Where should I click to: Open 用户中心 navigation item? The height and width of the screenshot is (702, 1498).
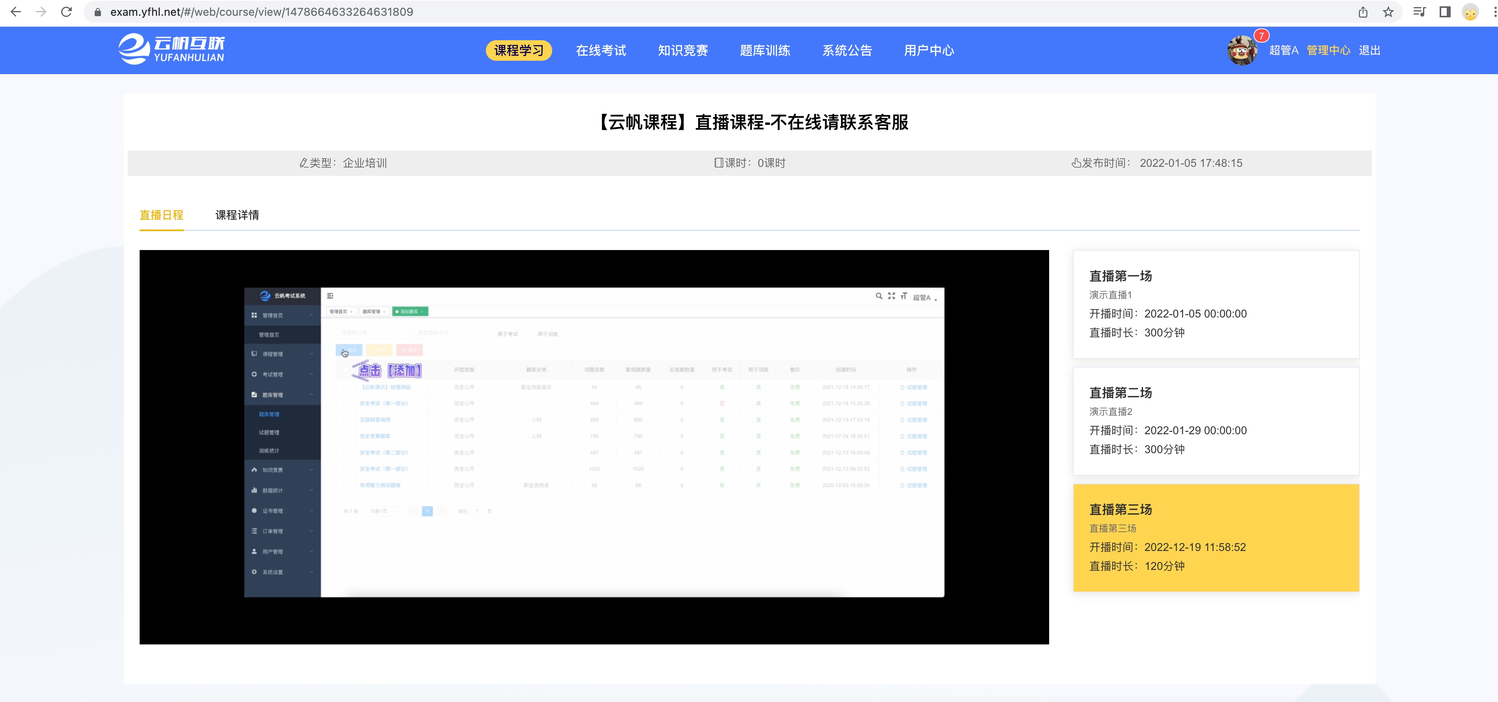[929, 50]
